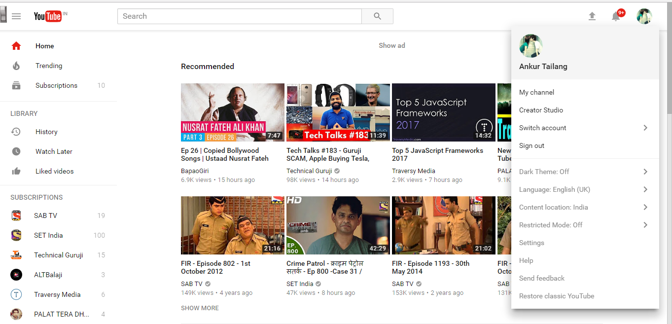
Task: Select the Trending label in sidebar
Action: [x=49, y=66]
